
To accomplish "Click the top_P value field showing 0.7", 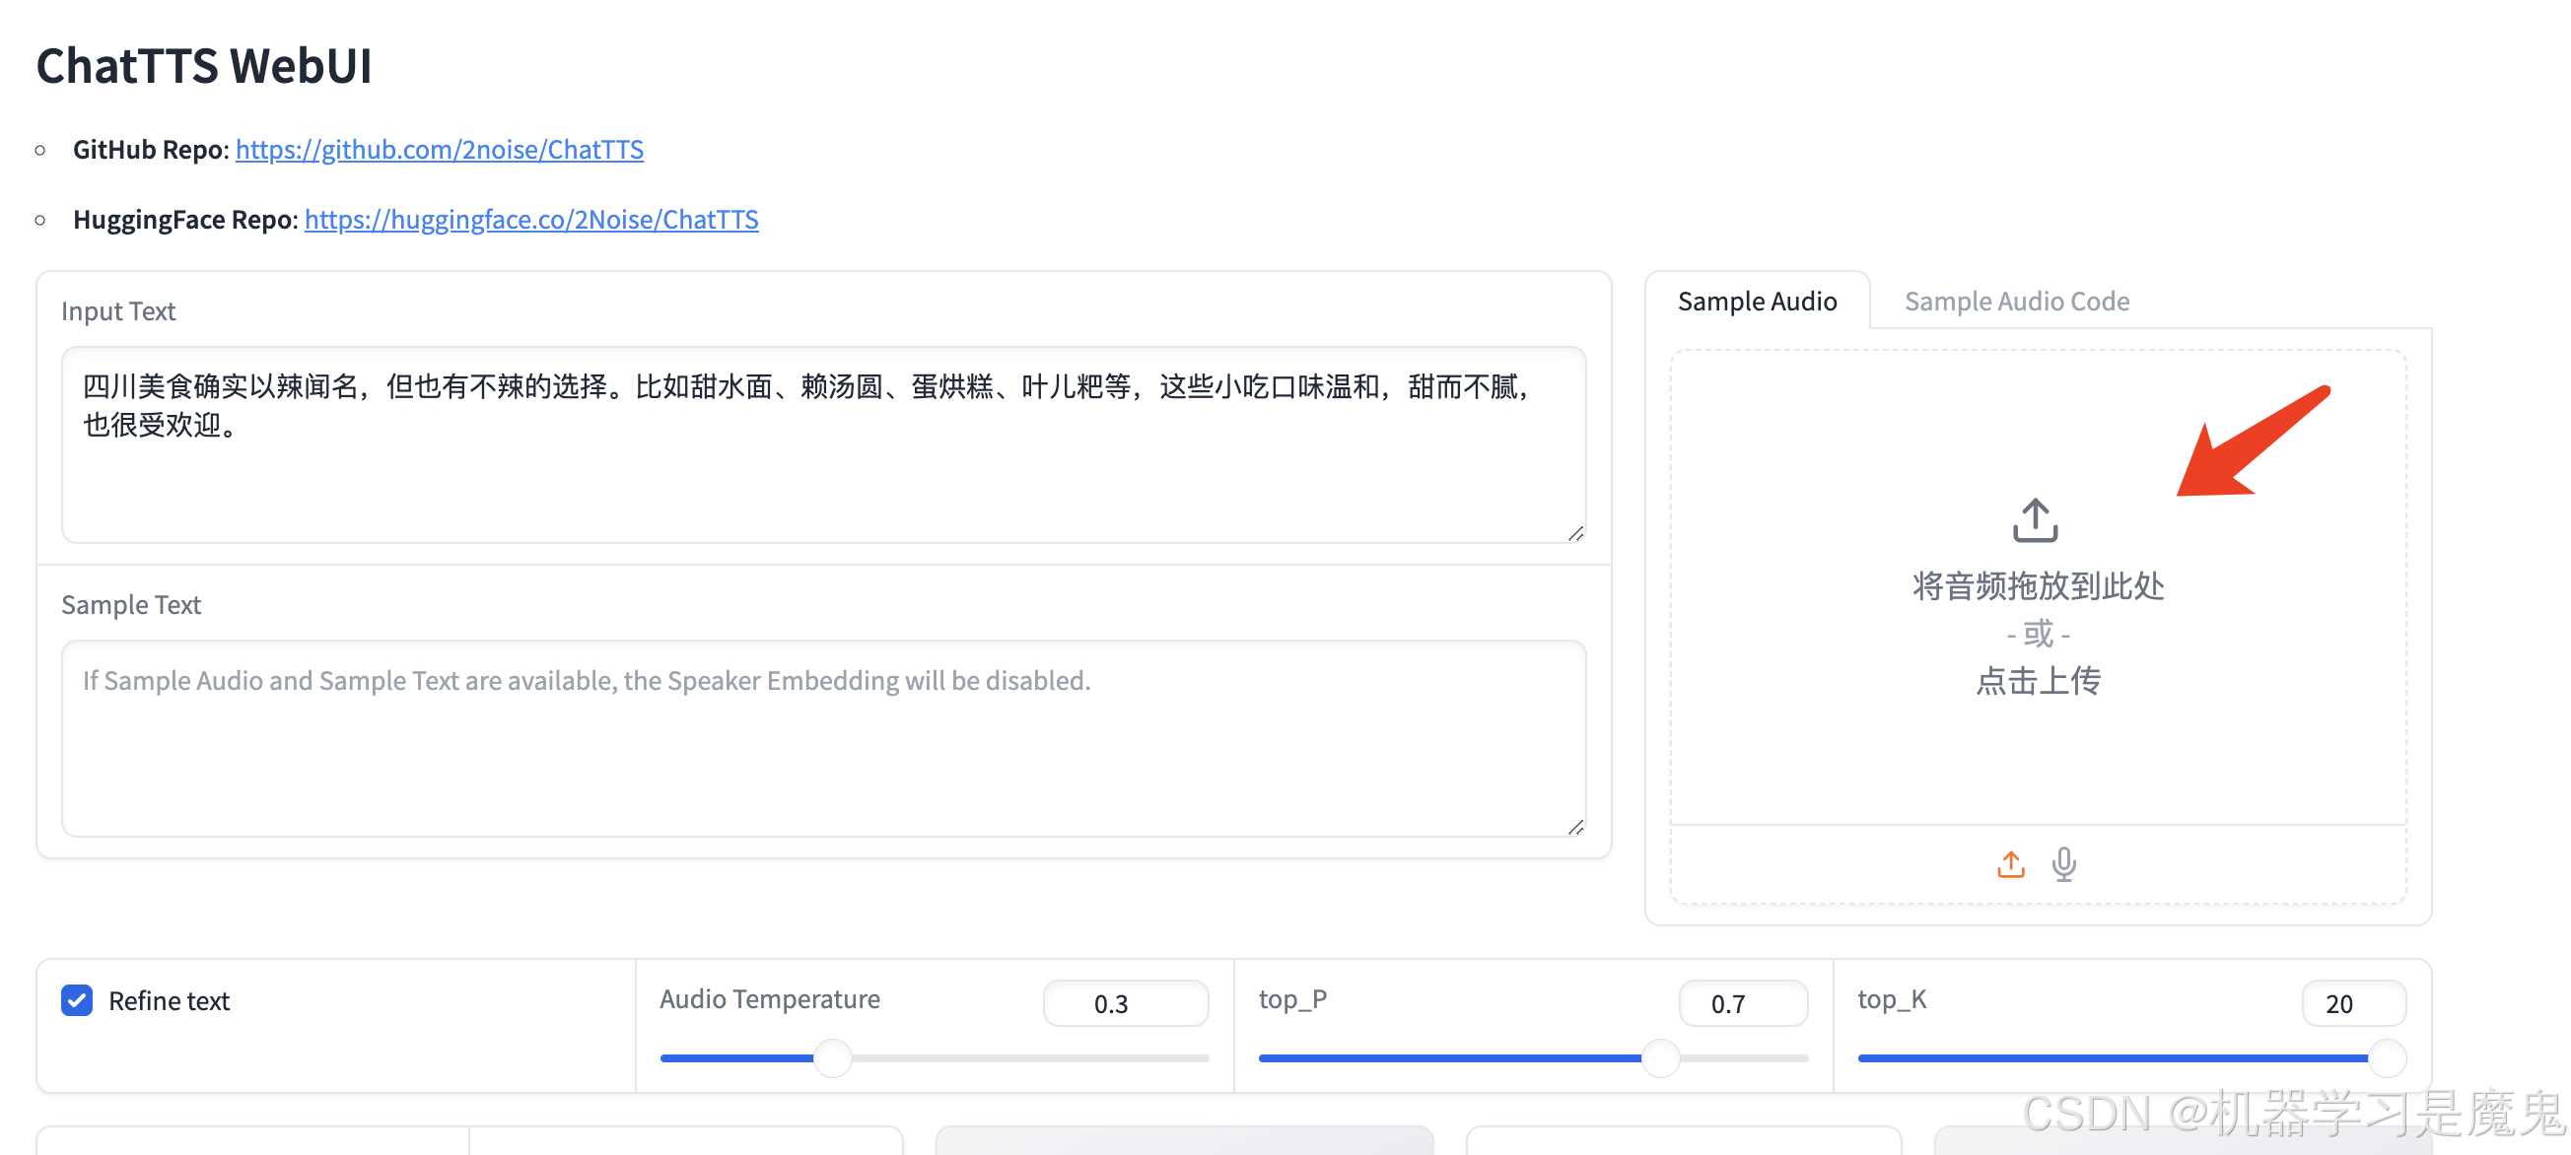I will [x=1743, y=1003].
